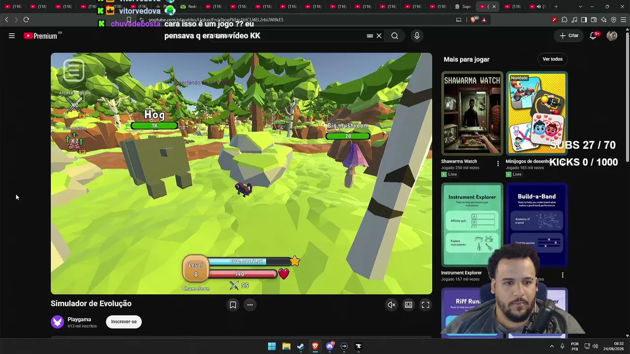Switch to the tab playing audio
Screen dimensions: 630x354
click(x=537, y=6)
